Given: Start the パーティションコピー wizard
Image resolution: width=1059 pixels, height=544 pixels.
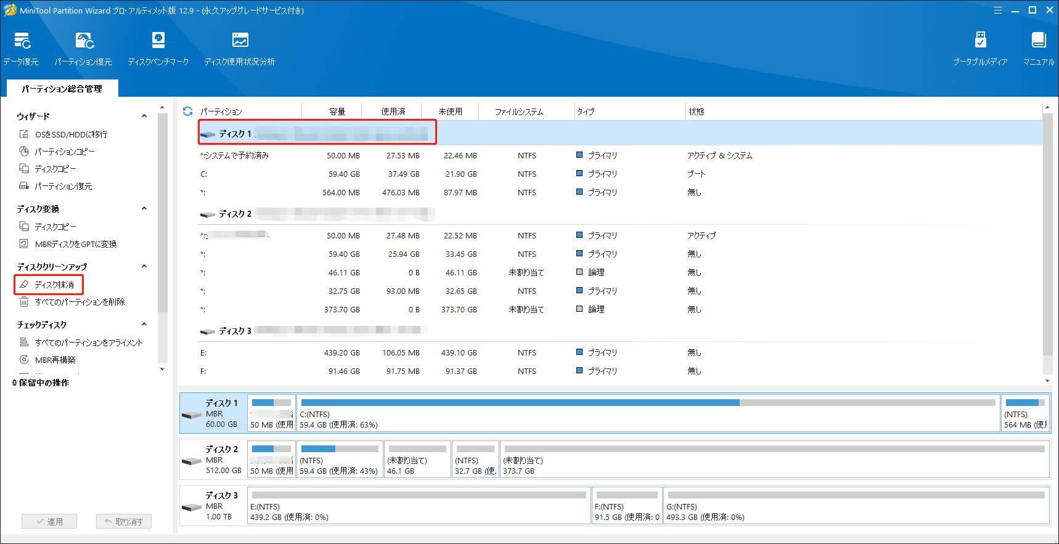Looking at the screenshot, I should (x=57, y=152).
